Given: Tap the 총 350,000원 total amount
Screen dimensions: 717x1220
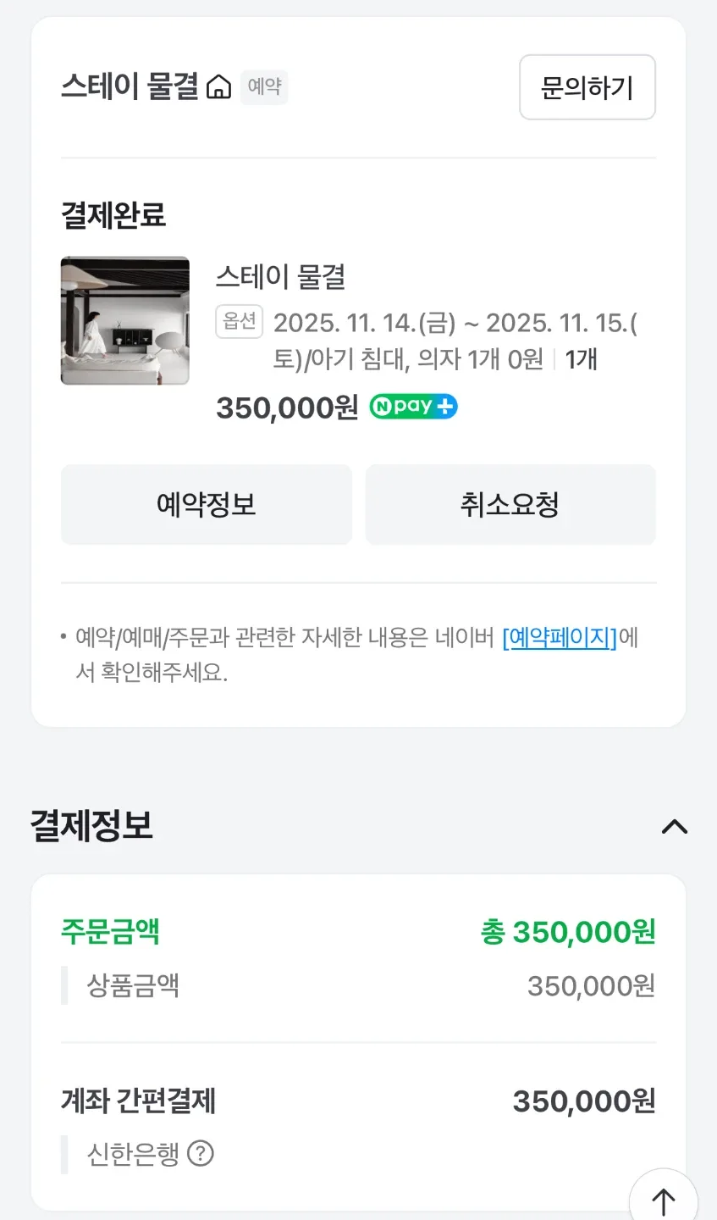Looking at the screenshot, I should [x=568, y=932].
